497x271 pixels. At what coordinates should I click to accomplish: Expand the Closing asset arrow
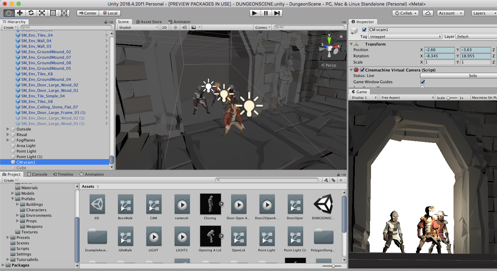pos(221,204)
